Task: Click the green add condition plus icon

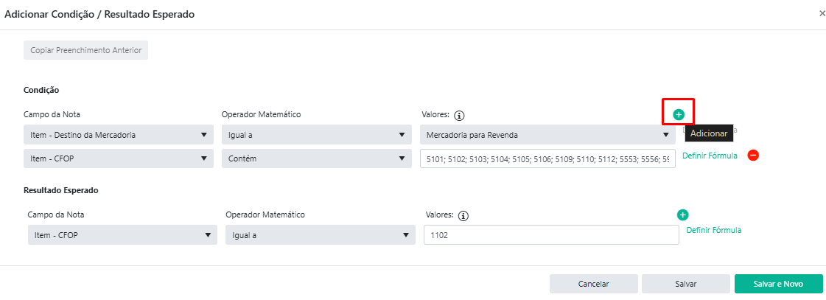Action: tap(679, 114)
